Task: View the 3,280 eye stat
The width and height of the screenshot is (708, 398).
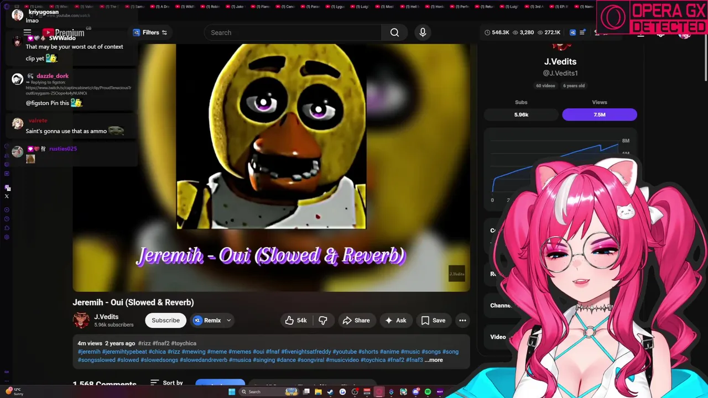Action: point(523,33)
